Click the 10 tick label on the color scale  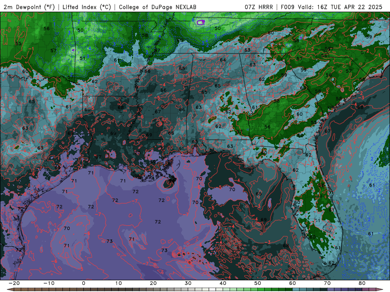coord(118,283)
